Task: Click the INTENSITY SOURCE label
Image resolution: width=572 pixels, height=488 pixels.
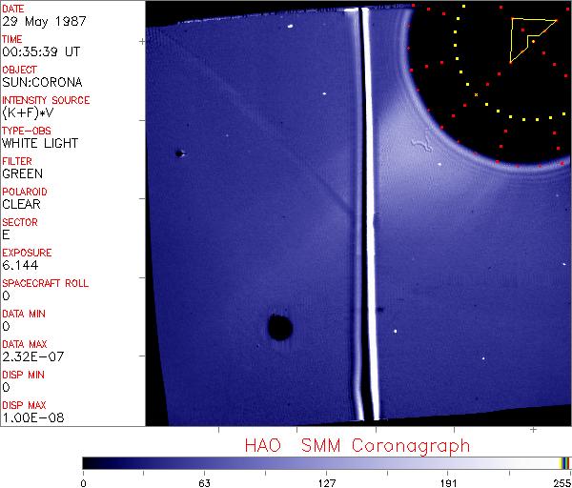Action: pyautogui.click(x=46, y=100)
